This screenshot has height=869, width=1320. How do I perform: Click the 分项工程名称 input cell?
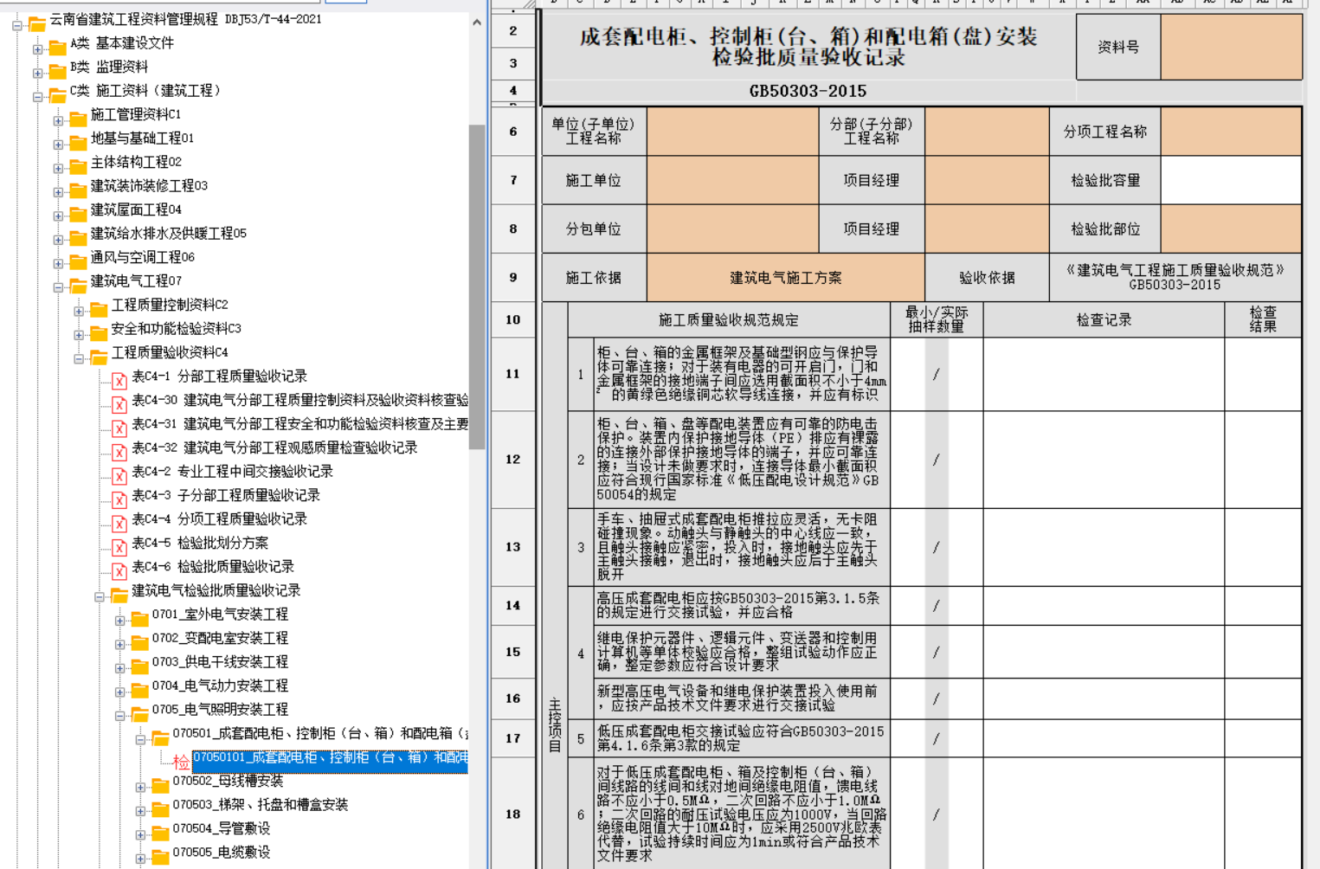(x=1231, y=132)
